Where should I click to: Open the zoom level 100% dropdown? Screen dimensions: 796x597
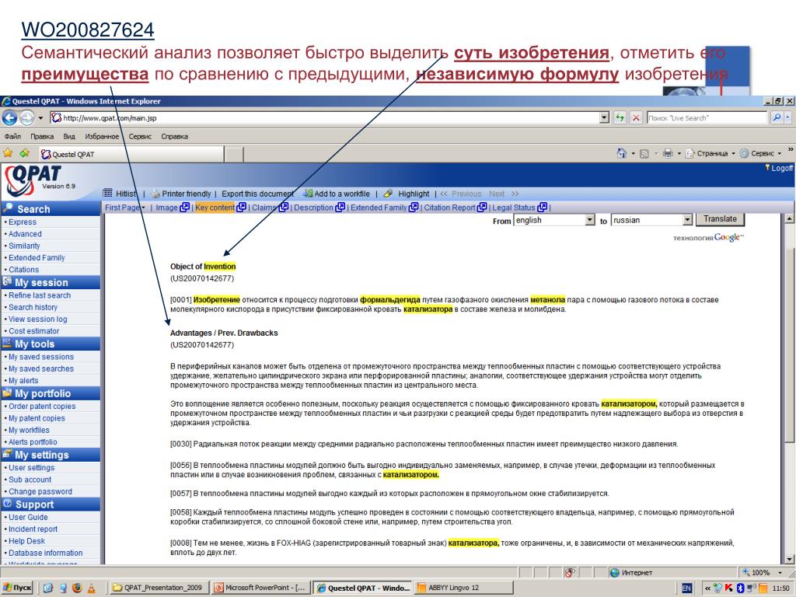(780, 573)
